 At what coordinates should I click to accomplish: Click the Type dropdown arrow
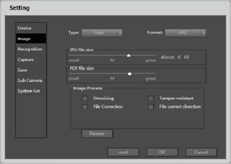(120, 33)
